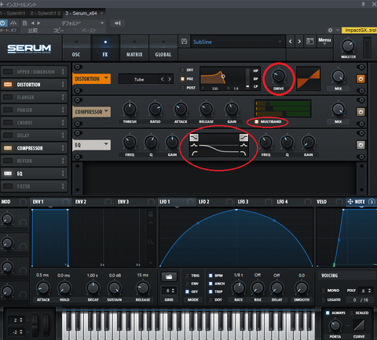This screenshot has width=377, height=340.
Task: Switch to the MATRIX tab
Action: [x=134, y=48]
